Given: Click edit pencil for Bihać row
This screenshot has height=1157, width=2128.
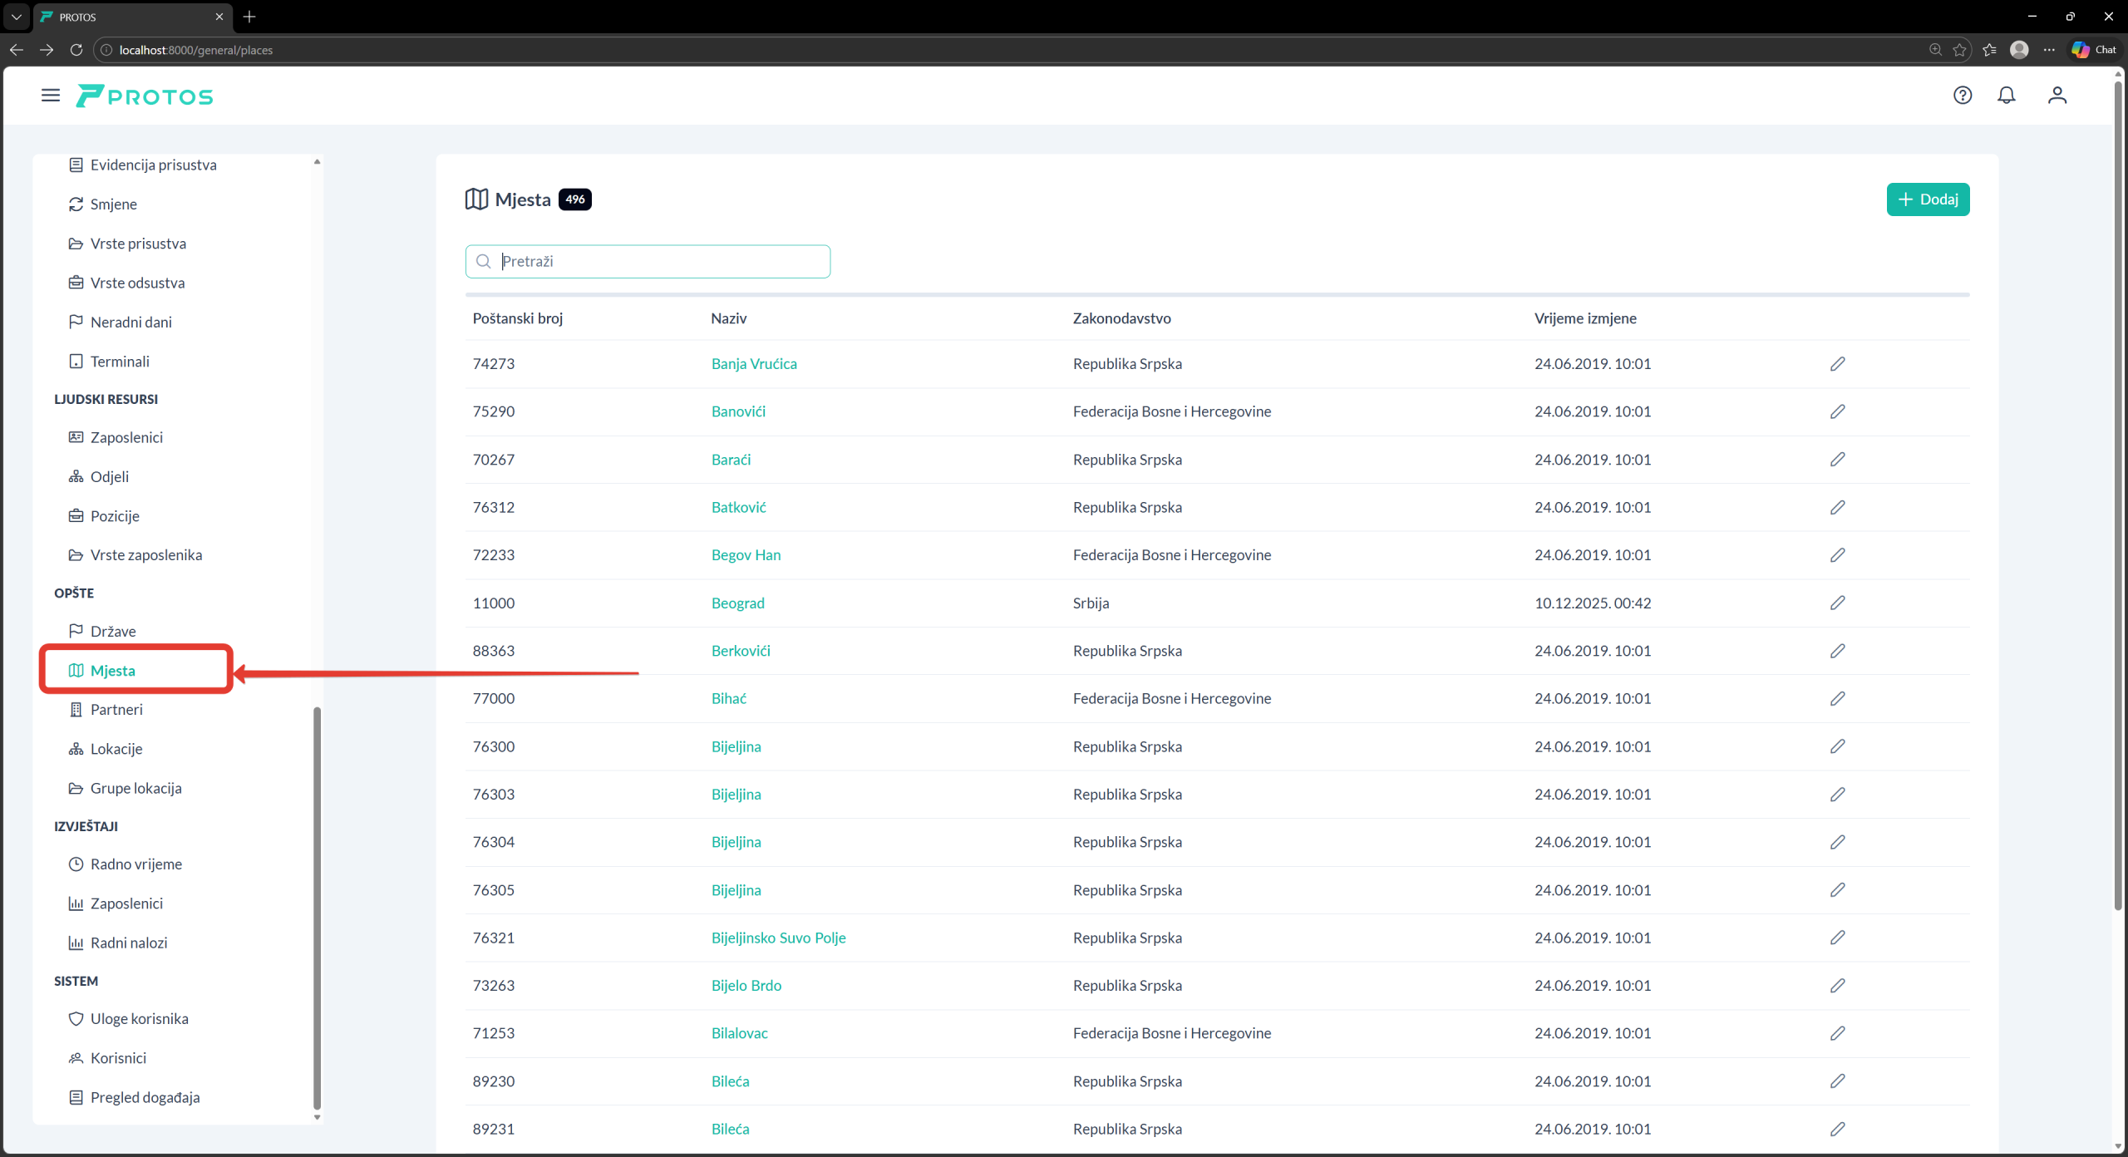Looking at the screenshot, I should [x=1837, y=699].
